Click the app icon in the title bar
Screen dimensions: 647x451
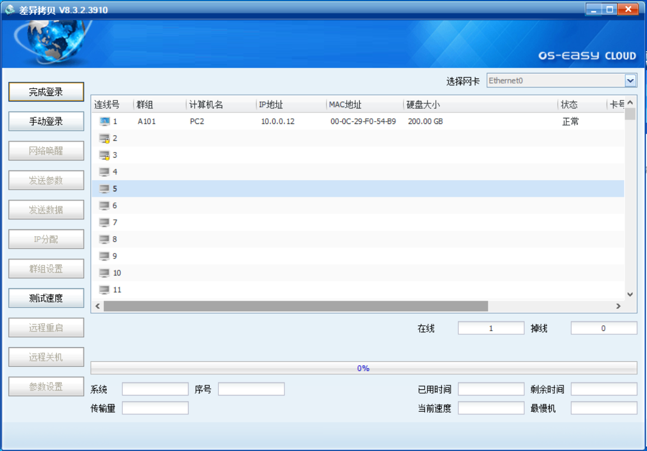[x=10, y=10]
